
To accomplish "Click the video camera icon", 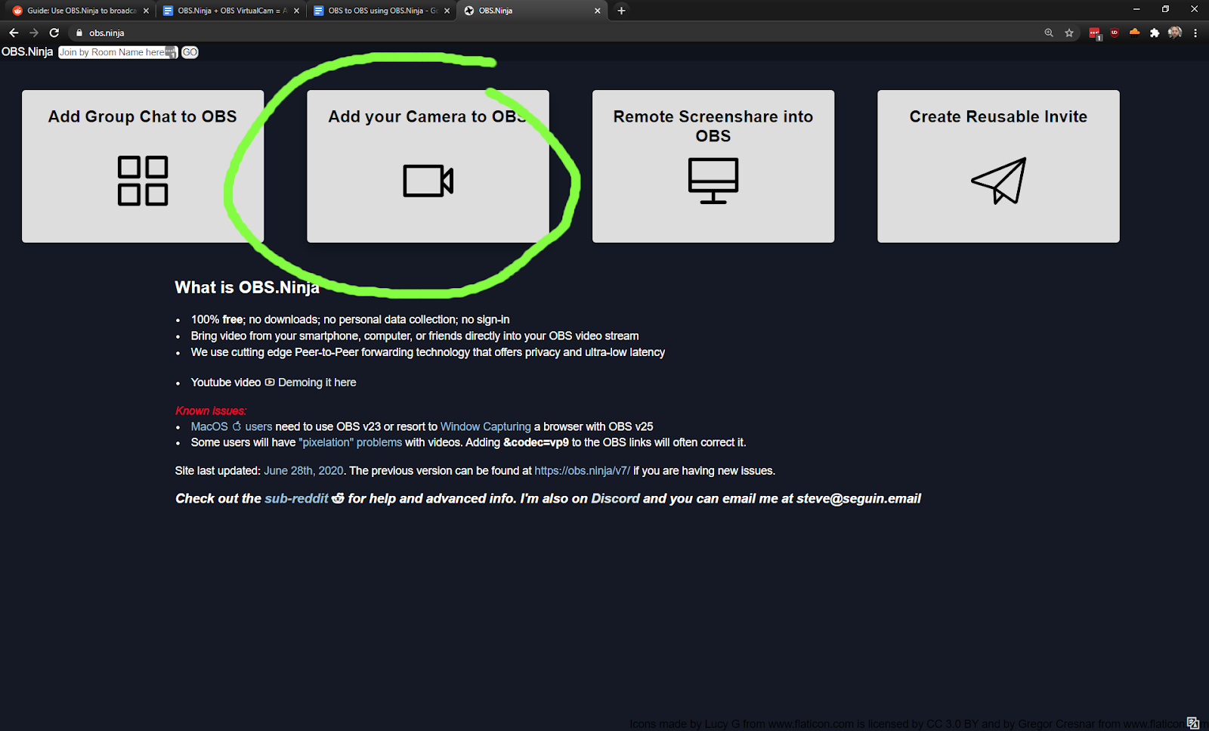I will 428,181.
